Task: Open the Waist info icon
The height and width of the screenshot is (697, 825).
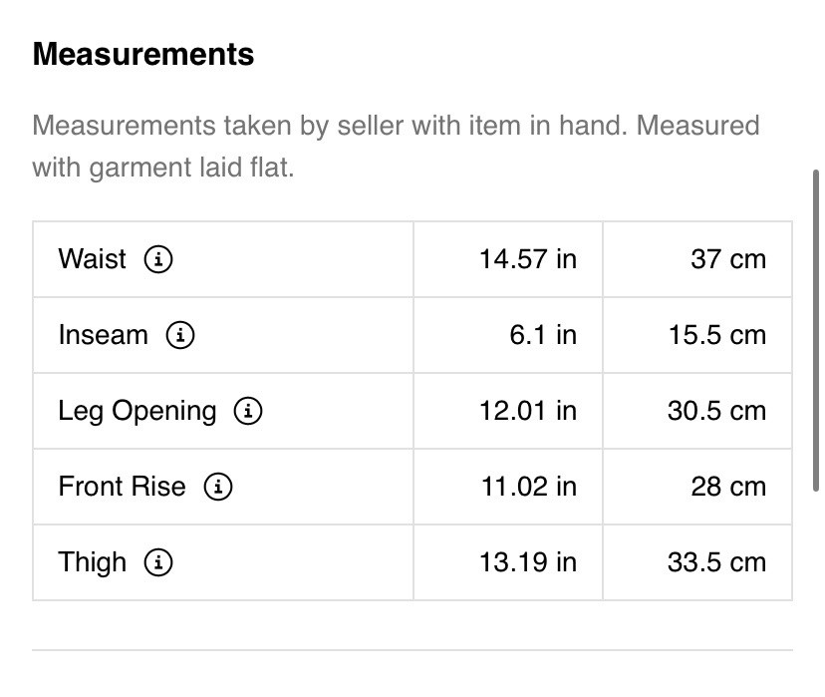Action: point(158,259)
